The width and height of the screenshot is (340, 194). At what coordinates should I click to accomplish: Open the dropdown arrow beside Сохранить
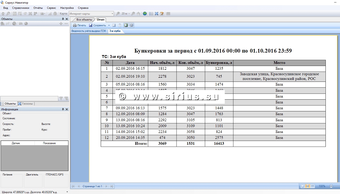coord(109,25)
